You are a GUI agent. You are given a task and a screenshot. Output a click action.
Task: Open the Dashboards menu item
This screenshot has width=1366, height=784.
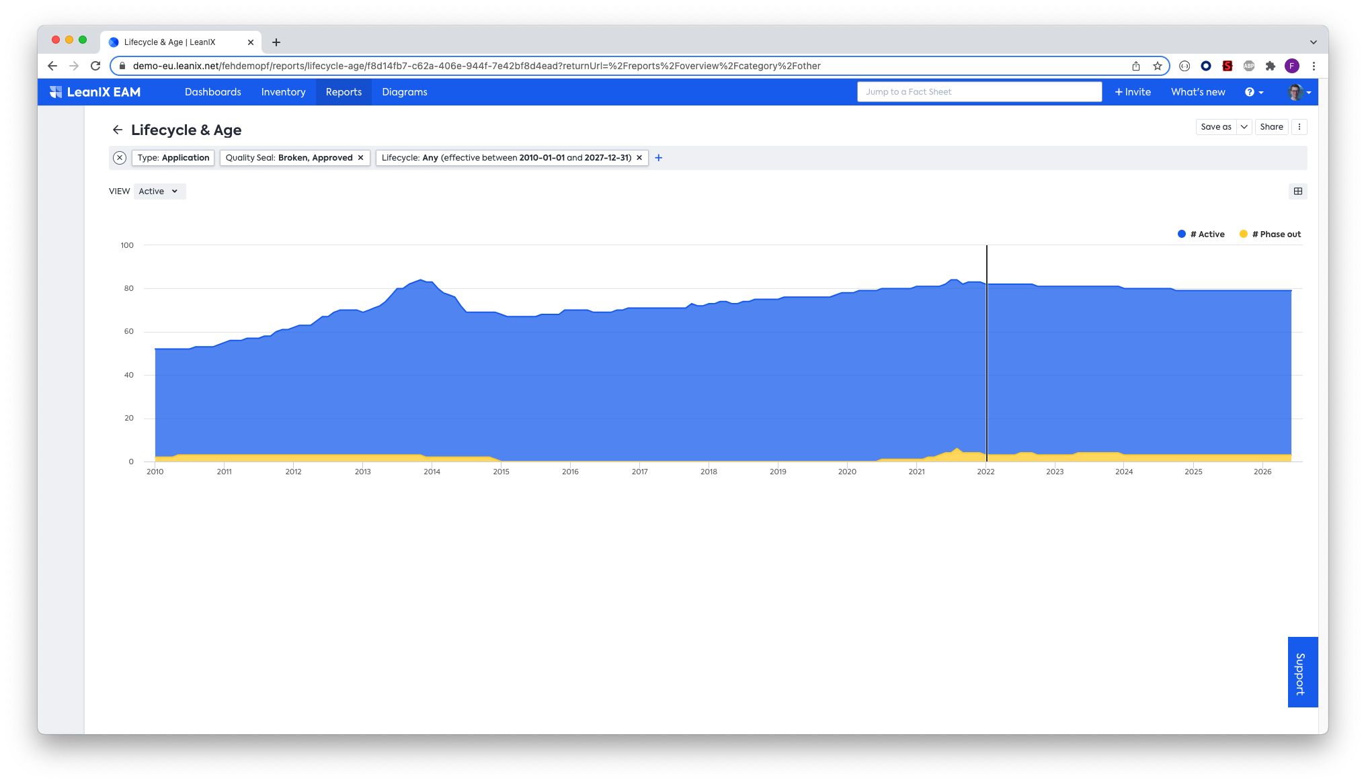tap(212, 92)
